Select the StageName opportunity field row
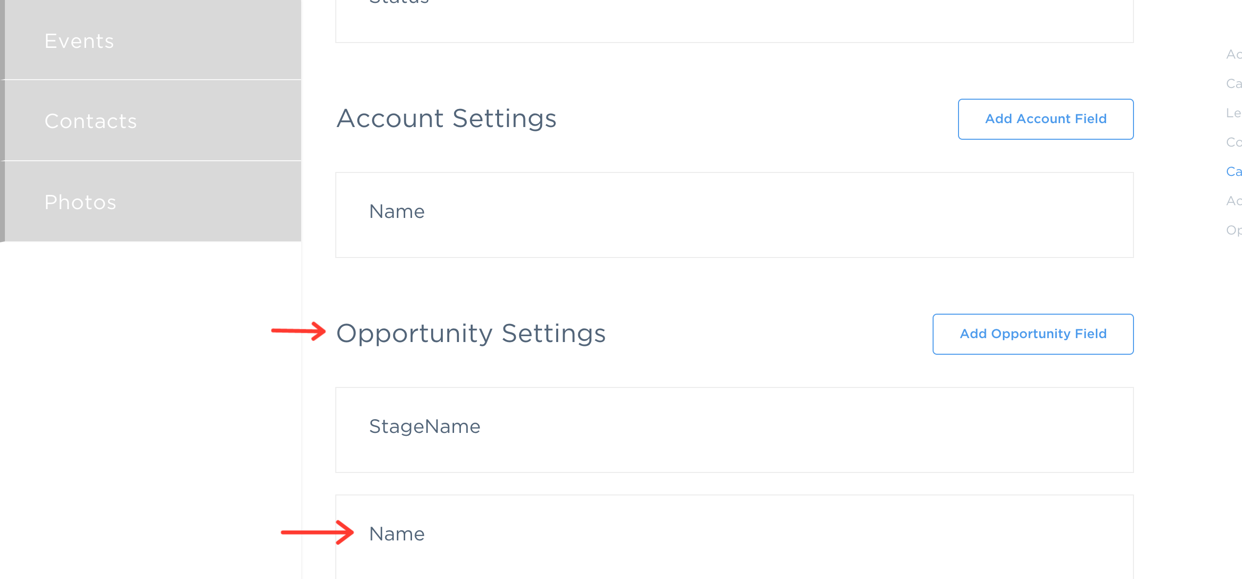 (x=734, y=430)
